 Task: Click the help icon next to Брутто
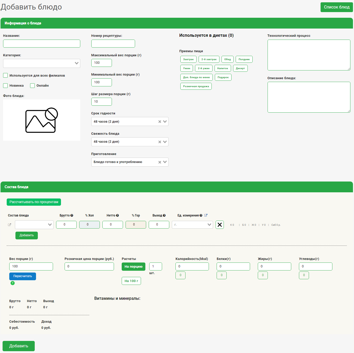72,215
